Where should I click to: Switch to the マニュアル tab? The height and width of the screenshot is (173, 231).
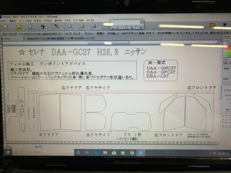pos(82,38)
